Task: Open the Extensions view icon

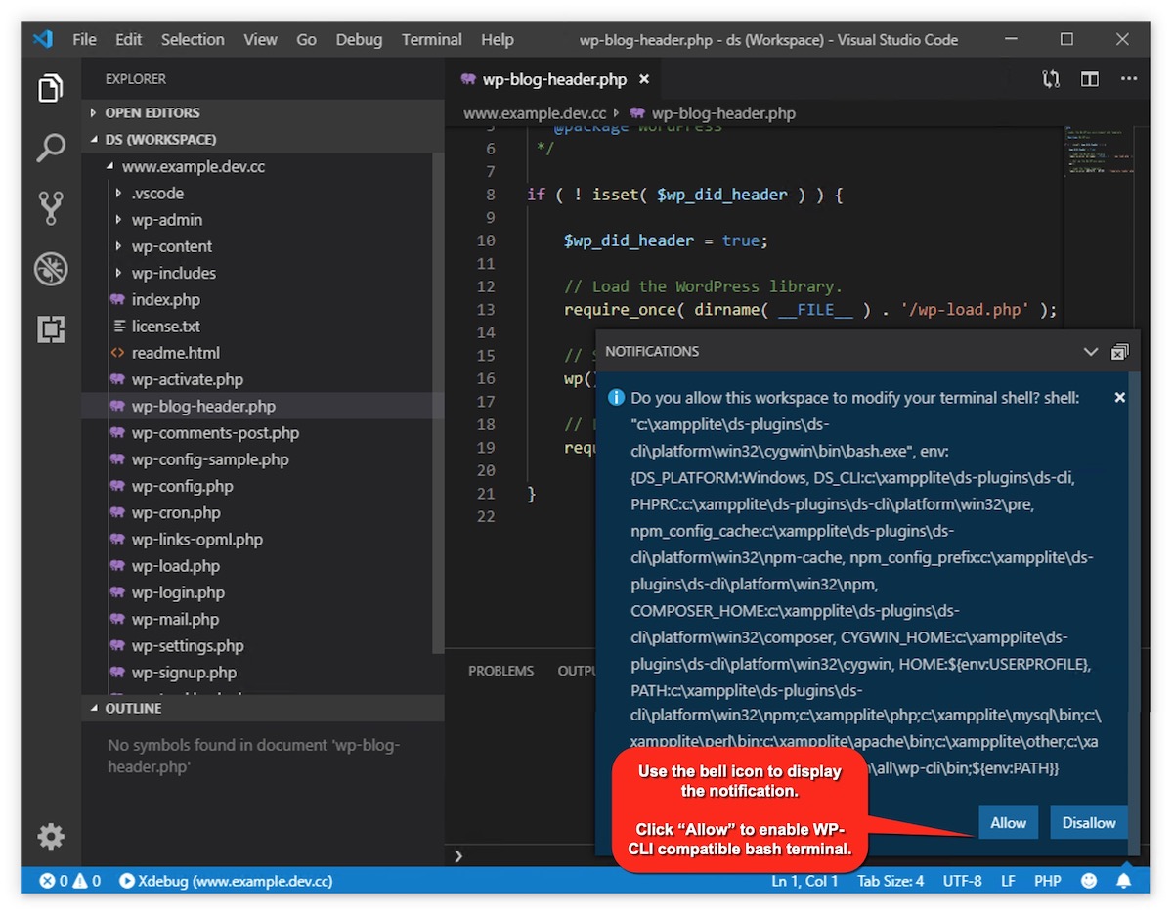Action: [51, 329]
